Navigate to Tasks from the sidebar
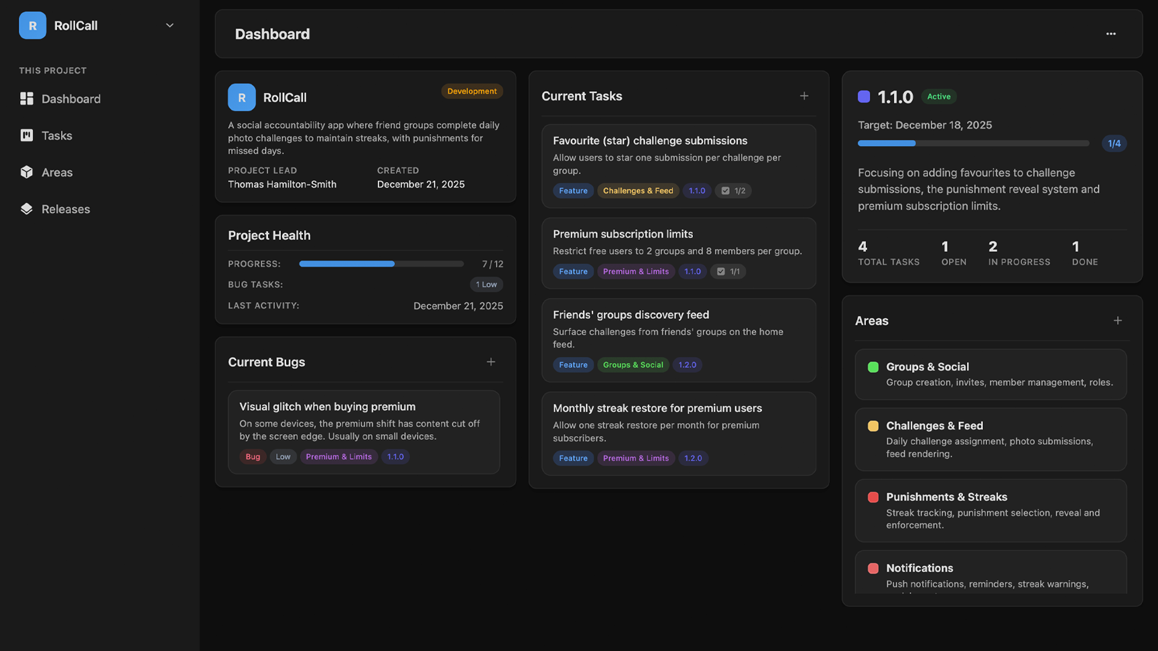The width and height of the screenshot is (1158, 651). point(57,135)
